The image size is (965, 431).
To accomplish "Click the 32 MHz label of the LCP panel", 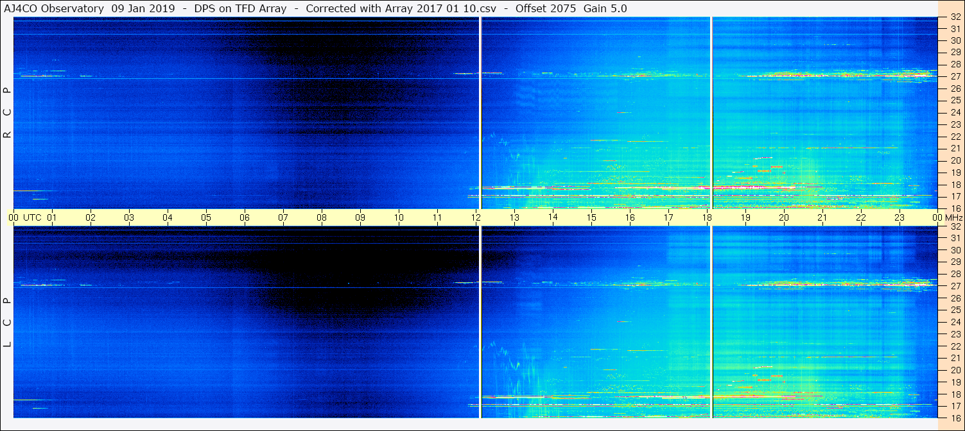I will [x=955, y=226].
